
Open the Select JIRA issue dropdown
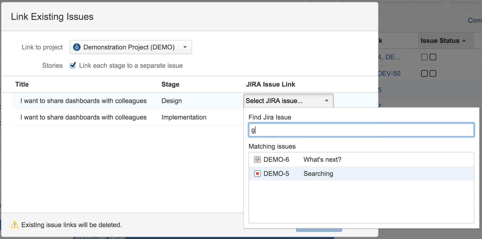click(289, 101)
